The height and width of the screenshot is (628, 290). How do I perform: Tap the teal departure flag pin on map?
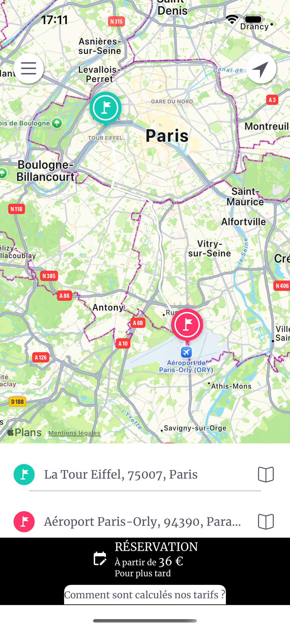pyautogui.click(x=106, y=109)
